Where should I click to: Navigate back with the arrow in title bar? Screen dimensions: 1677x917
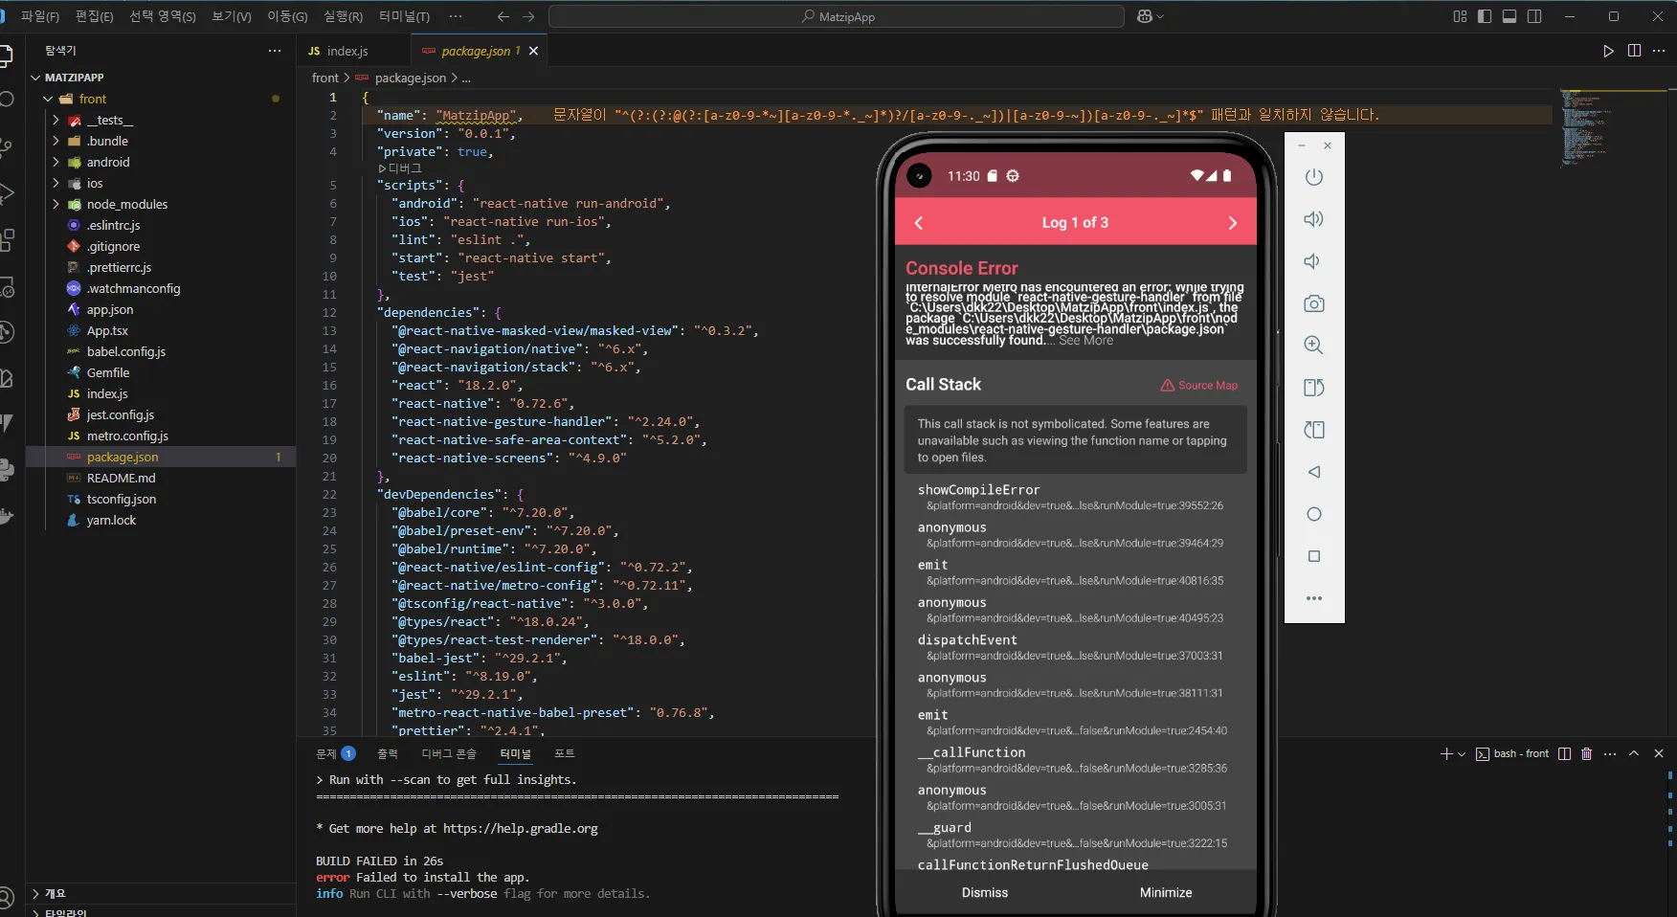503,16
